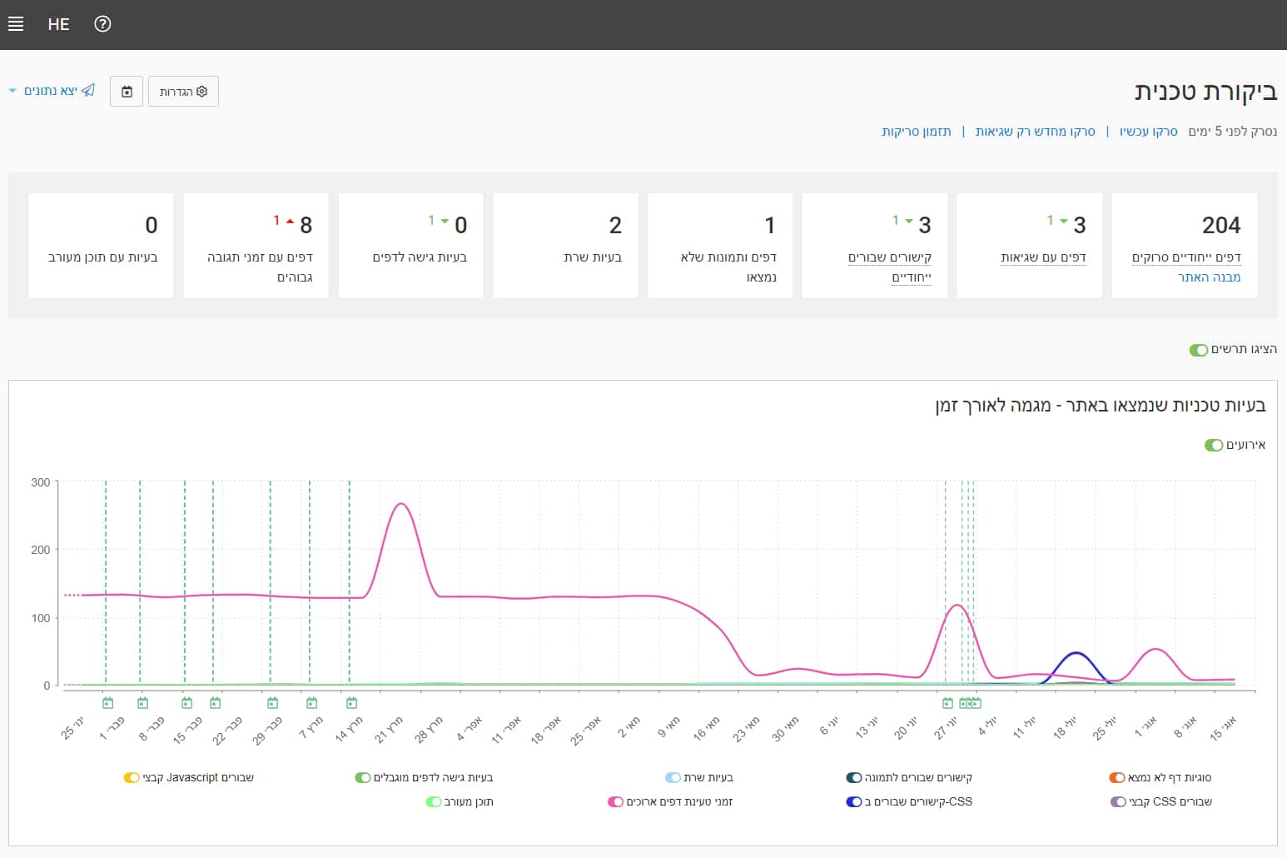Screen dimensions: 1287x858
Task: Toggle בעיות גישה לדפים מוגבלים series
Action: 362,778
